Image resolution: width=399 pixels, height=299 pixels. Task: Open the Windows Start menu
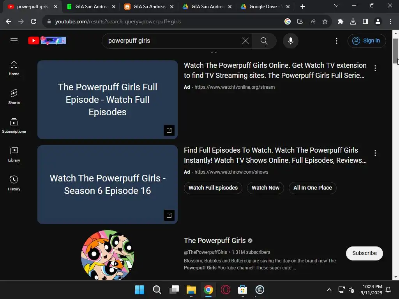[x=139, y=290]
